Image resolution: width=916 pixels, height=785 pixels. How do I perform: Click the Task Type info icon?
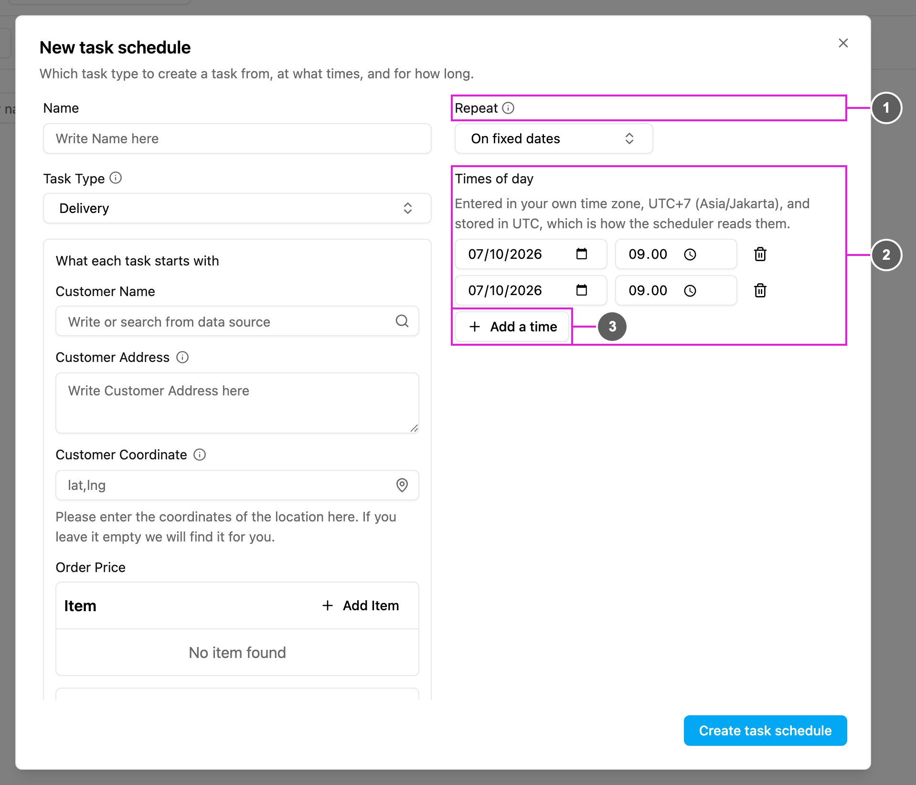click(116, 178)
